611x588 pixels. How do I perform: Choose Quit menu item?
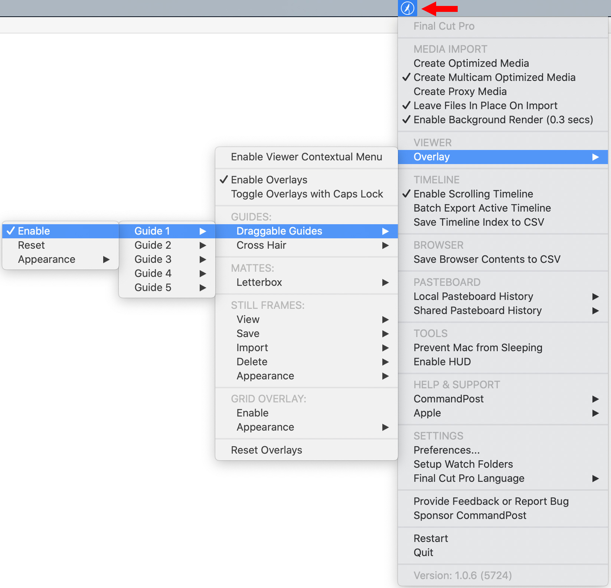pyautogui.click(x=503, y=552)
